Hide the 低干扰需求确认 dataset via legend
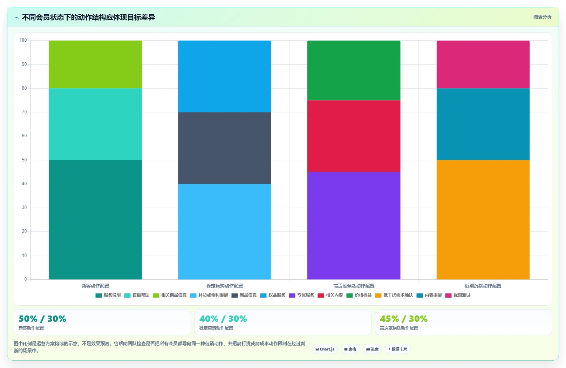The width and height of the screenshot is (566, 368). (394, 295)
